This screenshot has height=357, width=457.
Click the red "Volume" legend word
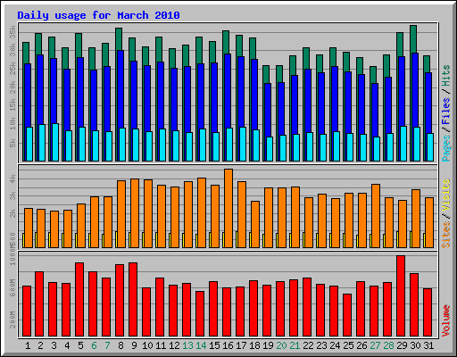click(446, 320)
